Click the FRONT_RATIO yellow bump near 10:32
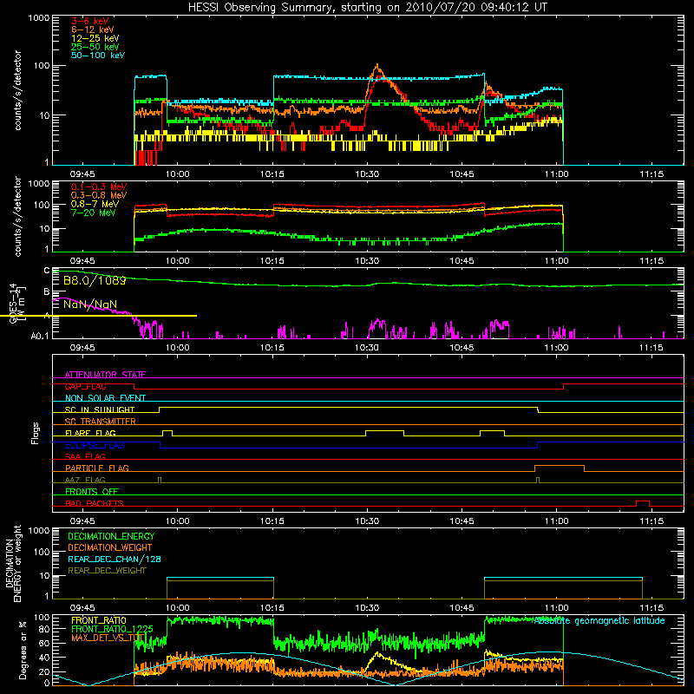Screen dimensions: 694x694 [x=377, y=655]
